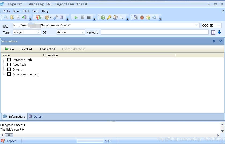Click the progress bar in status bar

tap(90, 141)
